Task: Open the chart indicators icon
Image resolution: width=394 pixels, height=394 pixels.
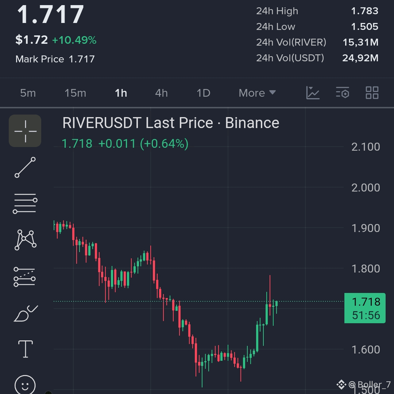Action: click(313, 93)
